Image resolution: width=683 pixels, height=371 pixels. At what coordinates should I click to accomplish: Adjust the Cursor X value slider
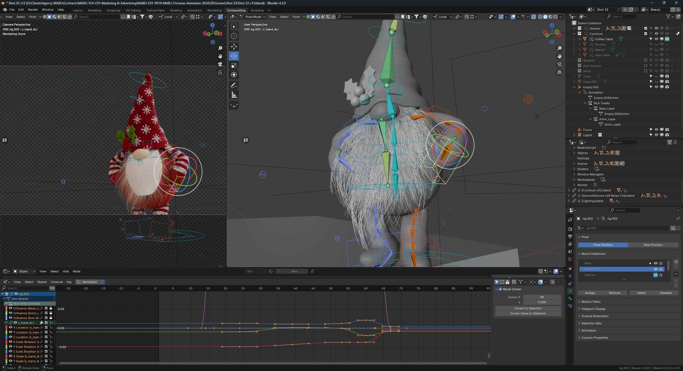(x=542, y=297)
